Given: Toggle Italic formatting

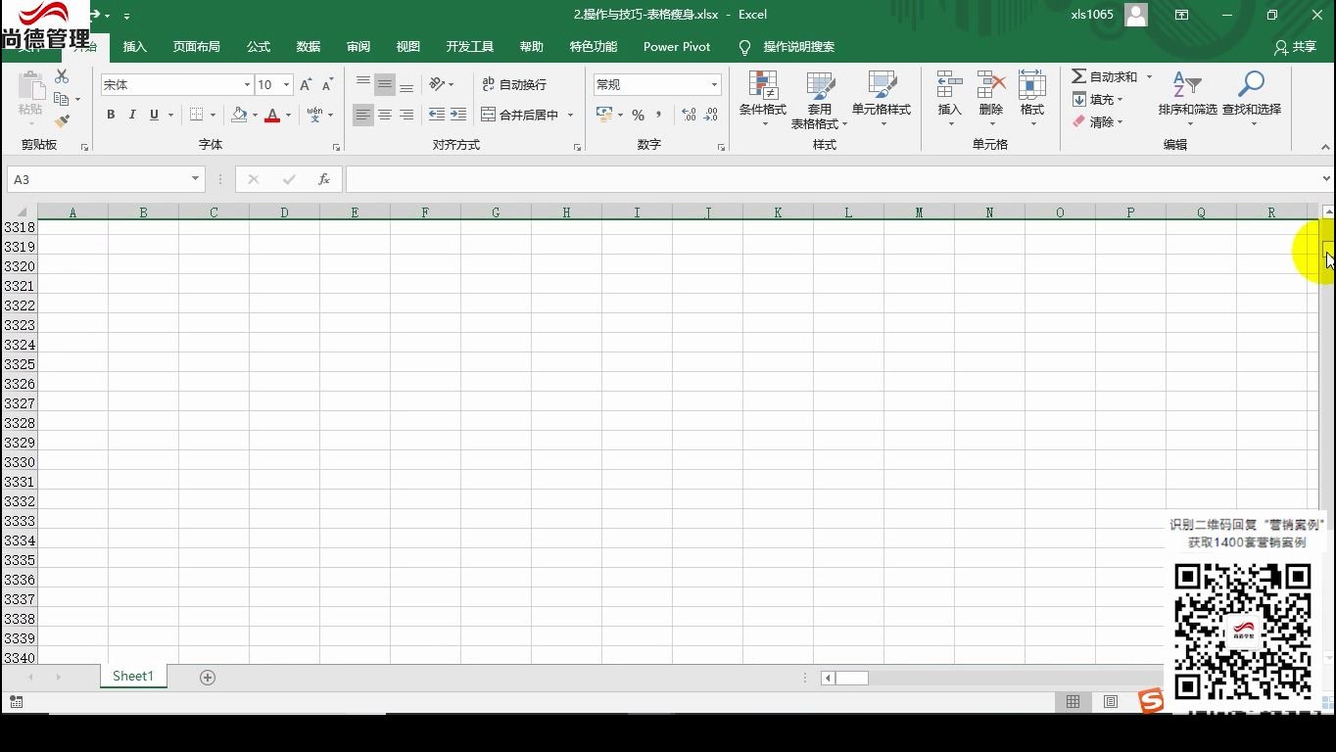Looking at the screenshot, I should pos(132,115).
